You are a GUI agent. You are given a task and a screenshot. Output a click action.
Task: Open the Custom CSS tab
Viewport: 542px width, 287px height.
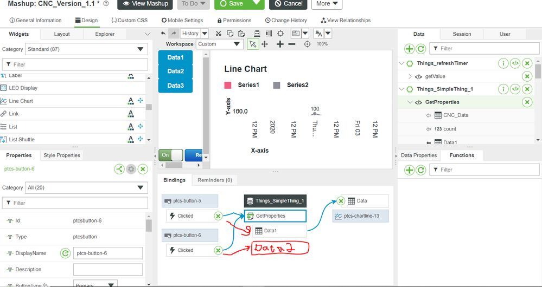click(x=129, y=21)
